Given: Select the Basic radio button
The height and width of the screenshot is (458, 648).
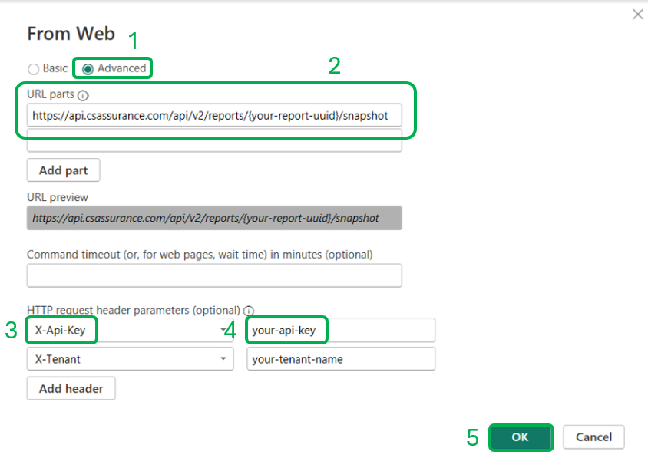Looking at the screenshot, I should point(33,68).
